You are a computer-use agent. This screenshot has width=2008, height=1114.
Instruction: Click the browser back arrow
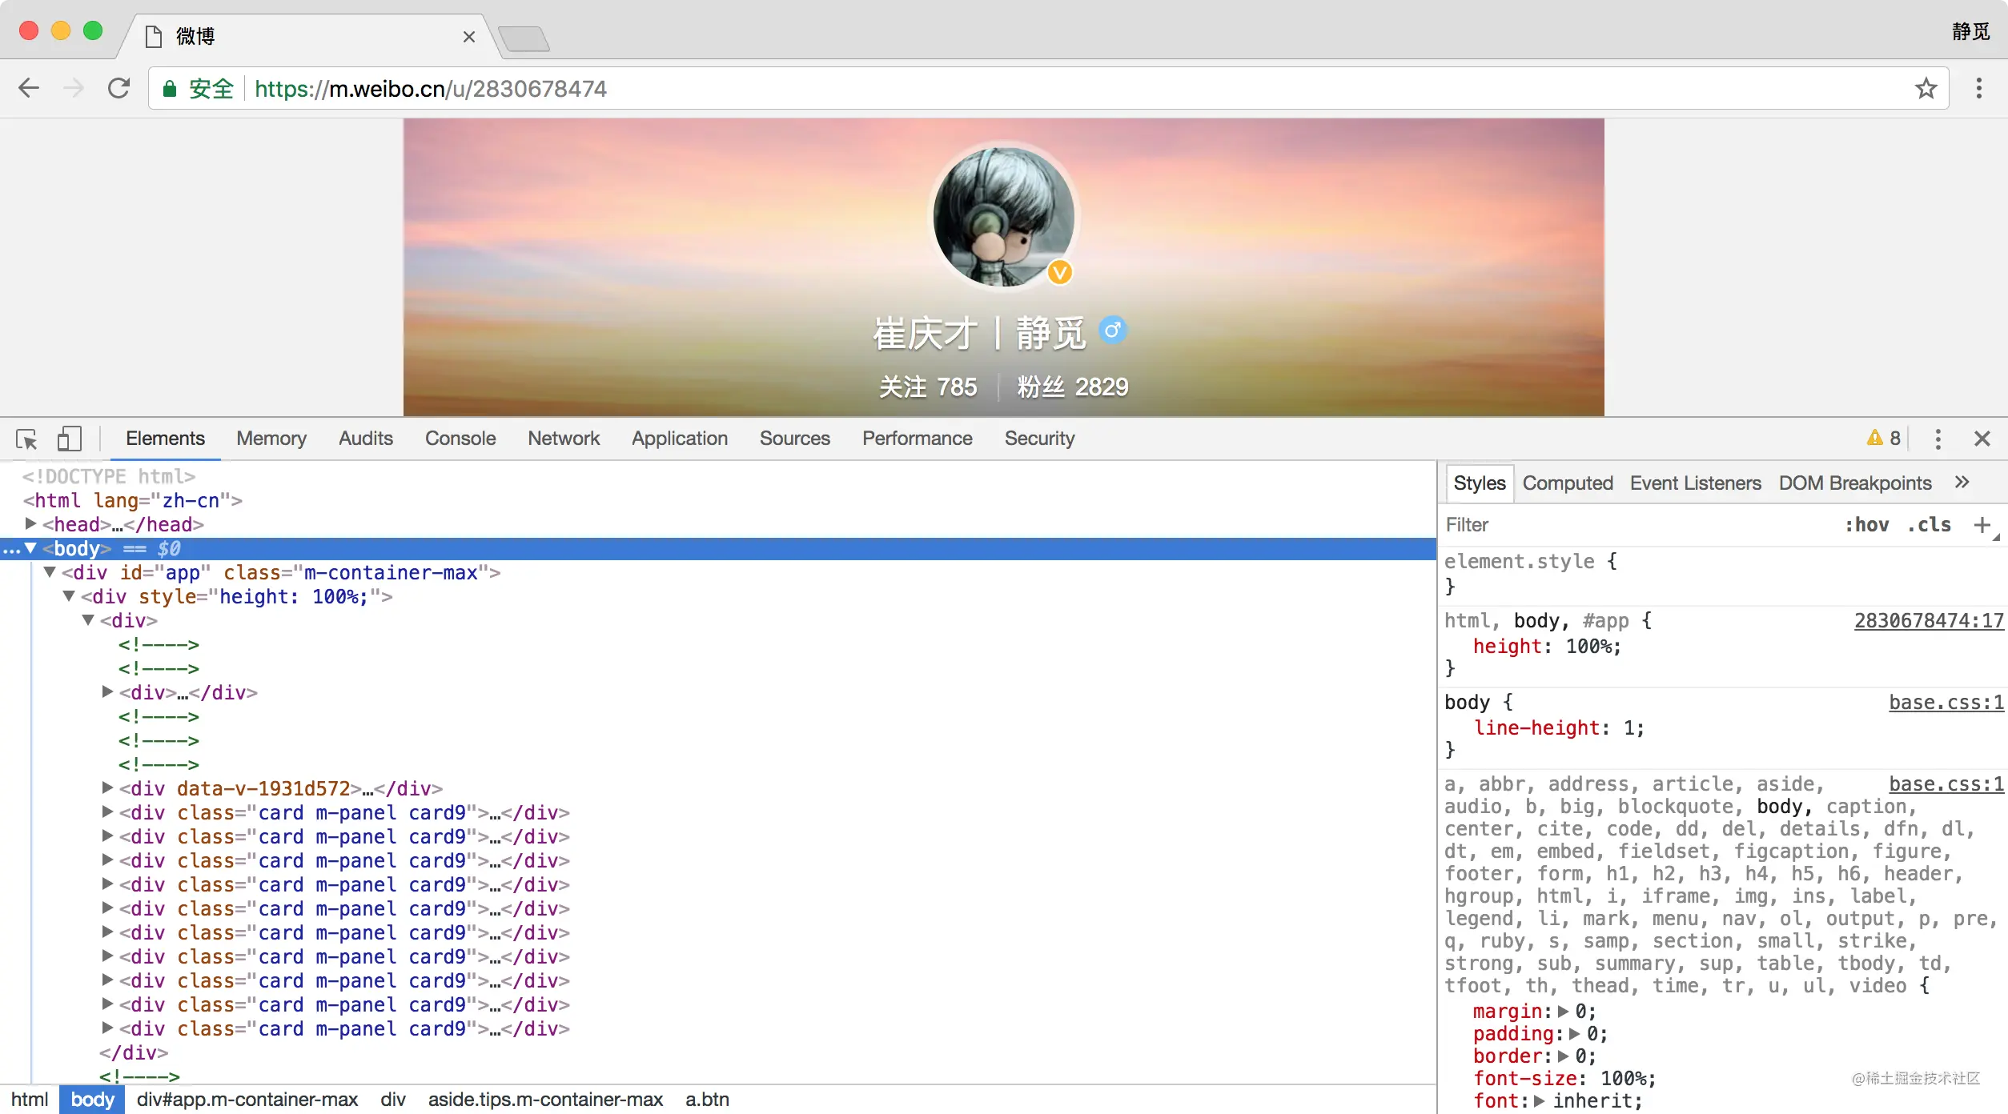click(x=29, y=88)
